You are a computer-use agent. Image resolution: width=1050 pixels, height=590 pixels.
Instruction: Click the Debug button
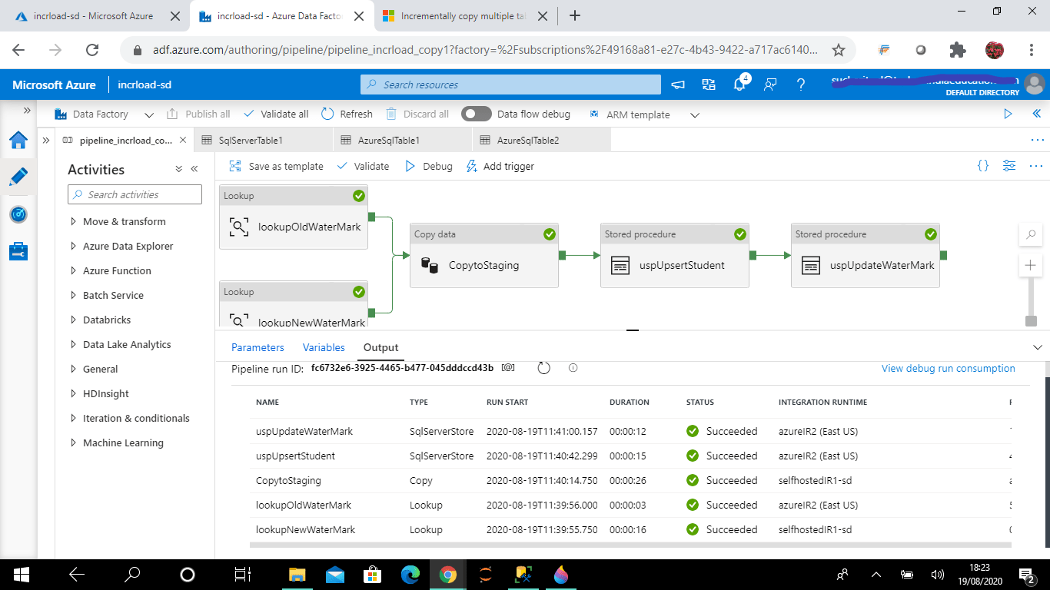(429, 166)
